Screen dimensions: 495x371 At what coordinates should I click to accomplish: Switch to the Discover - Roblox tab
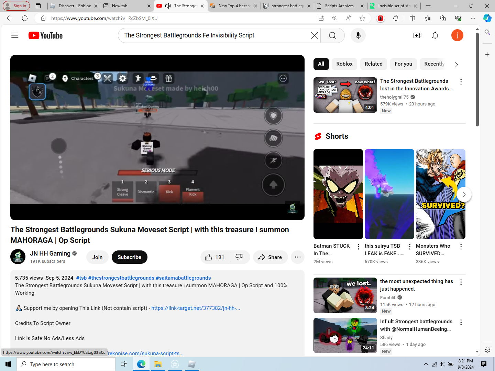(x=74, y=6)
